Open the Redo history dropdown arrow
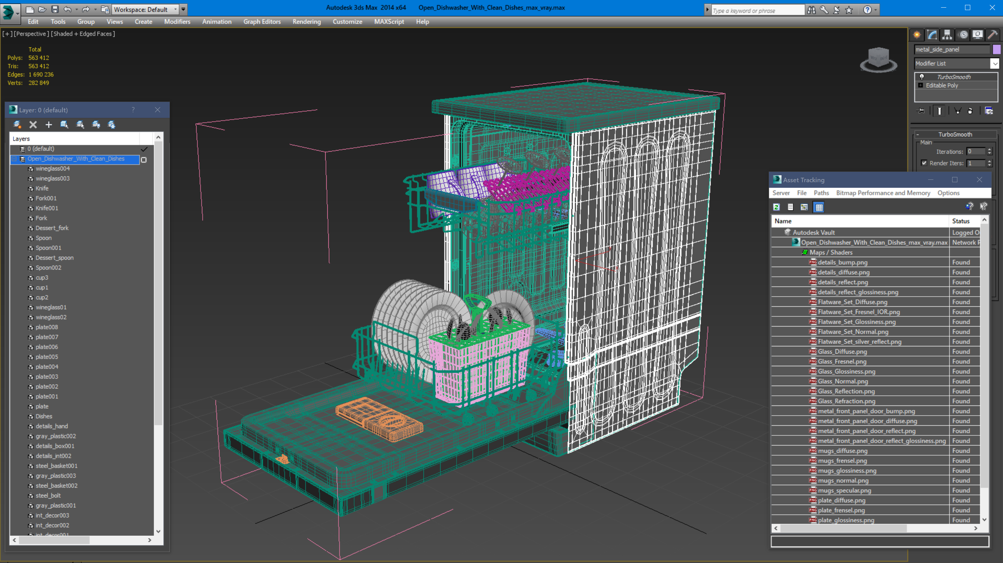This screenshot has height=563, width=1003. point(95,9)
